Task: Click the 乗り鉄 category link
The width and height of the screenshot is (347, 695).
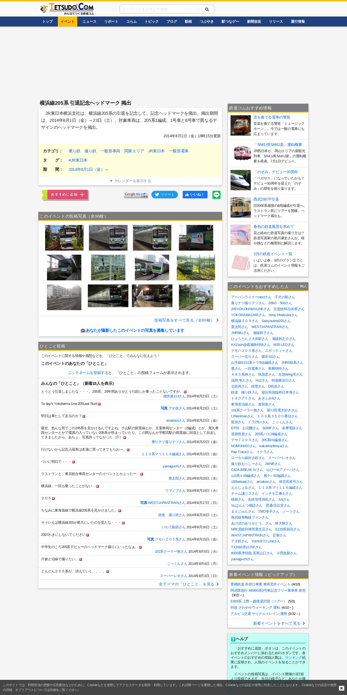Action: coord(74,151)
